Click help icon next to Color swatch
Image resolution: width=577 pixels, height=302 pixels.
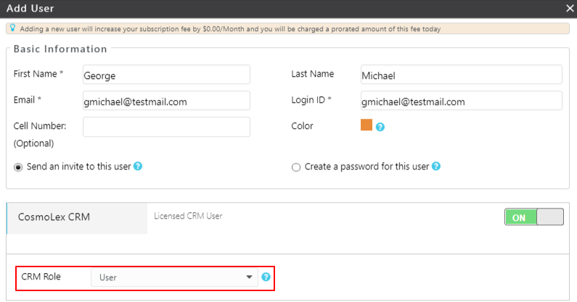(380, 127)
